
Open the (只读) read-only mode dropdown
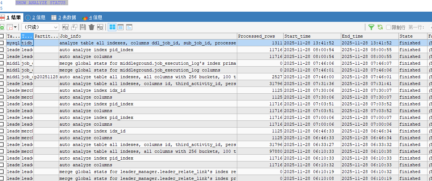40,27
